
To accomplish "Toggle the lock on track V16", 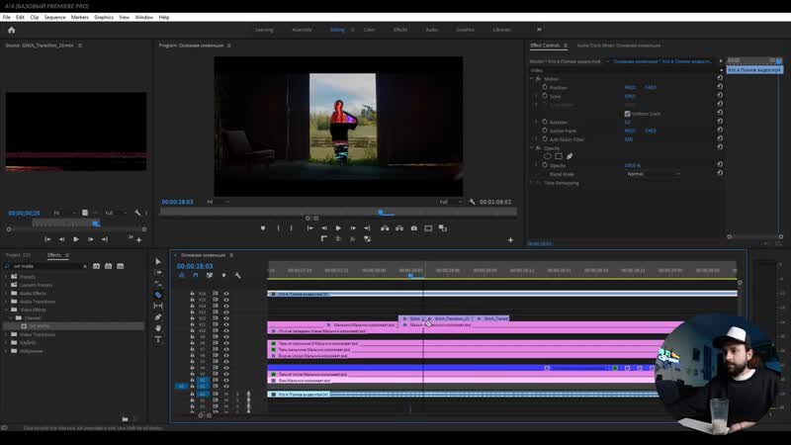I will (192, 294).
